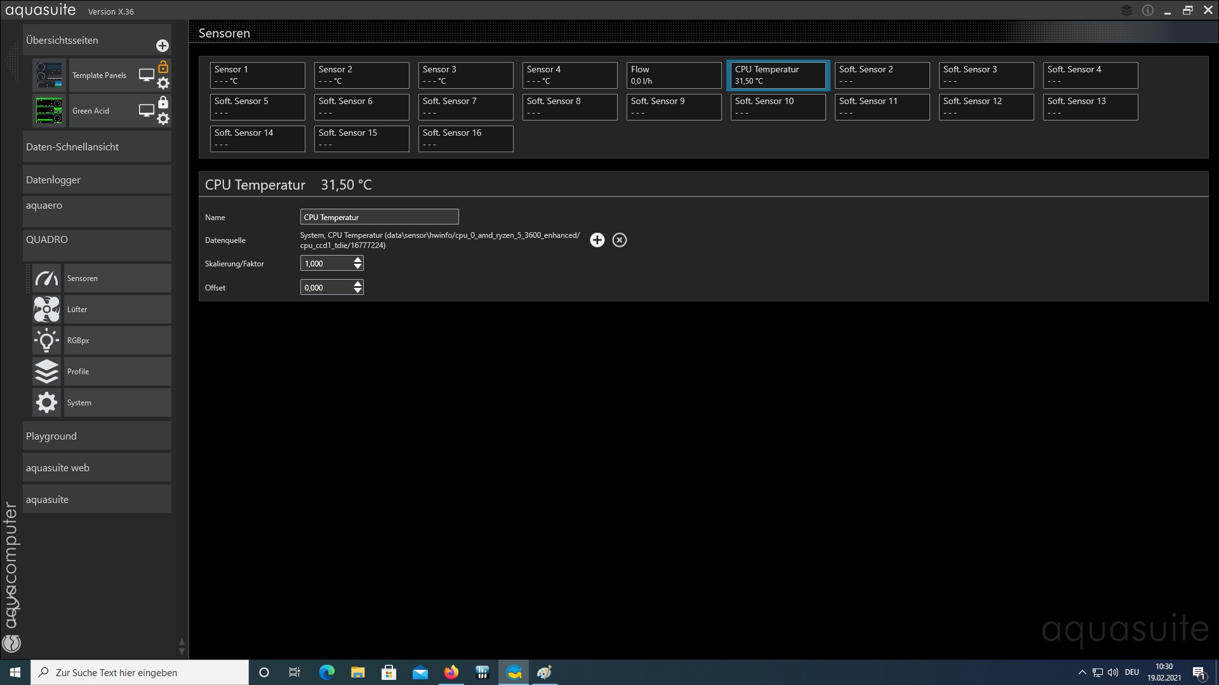Toggle lock on Green Acid page

coord(163,102)
